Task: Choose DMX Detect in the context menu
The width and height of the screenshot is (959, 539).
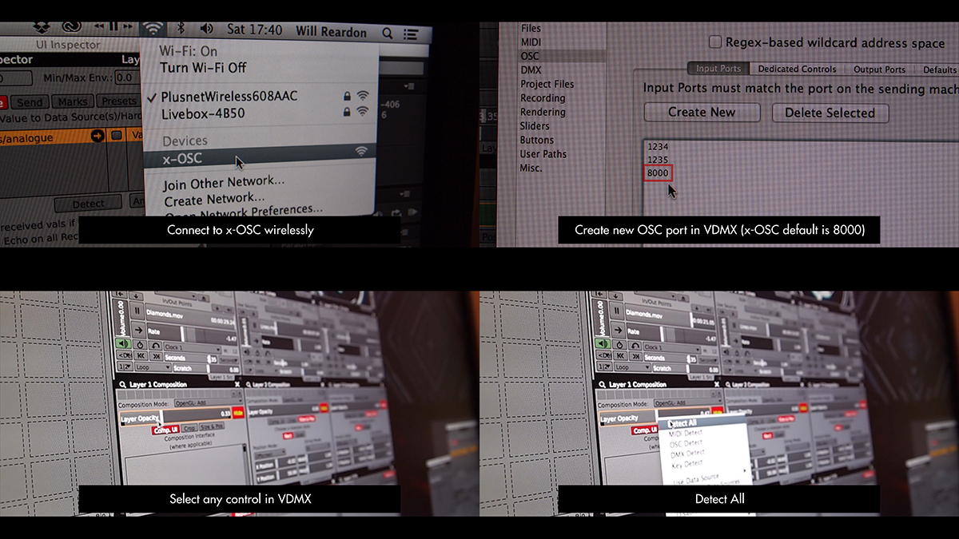Action: [x=686, y=453]
